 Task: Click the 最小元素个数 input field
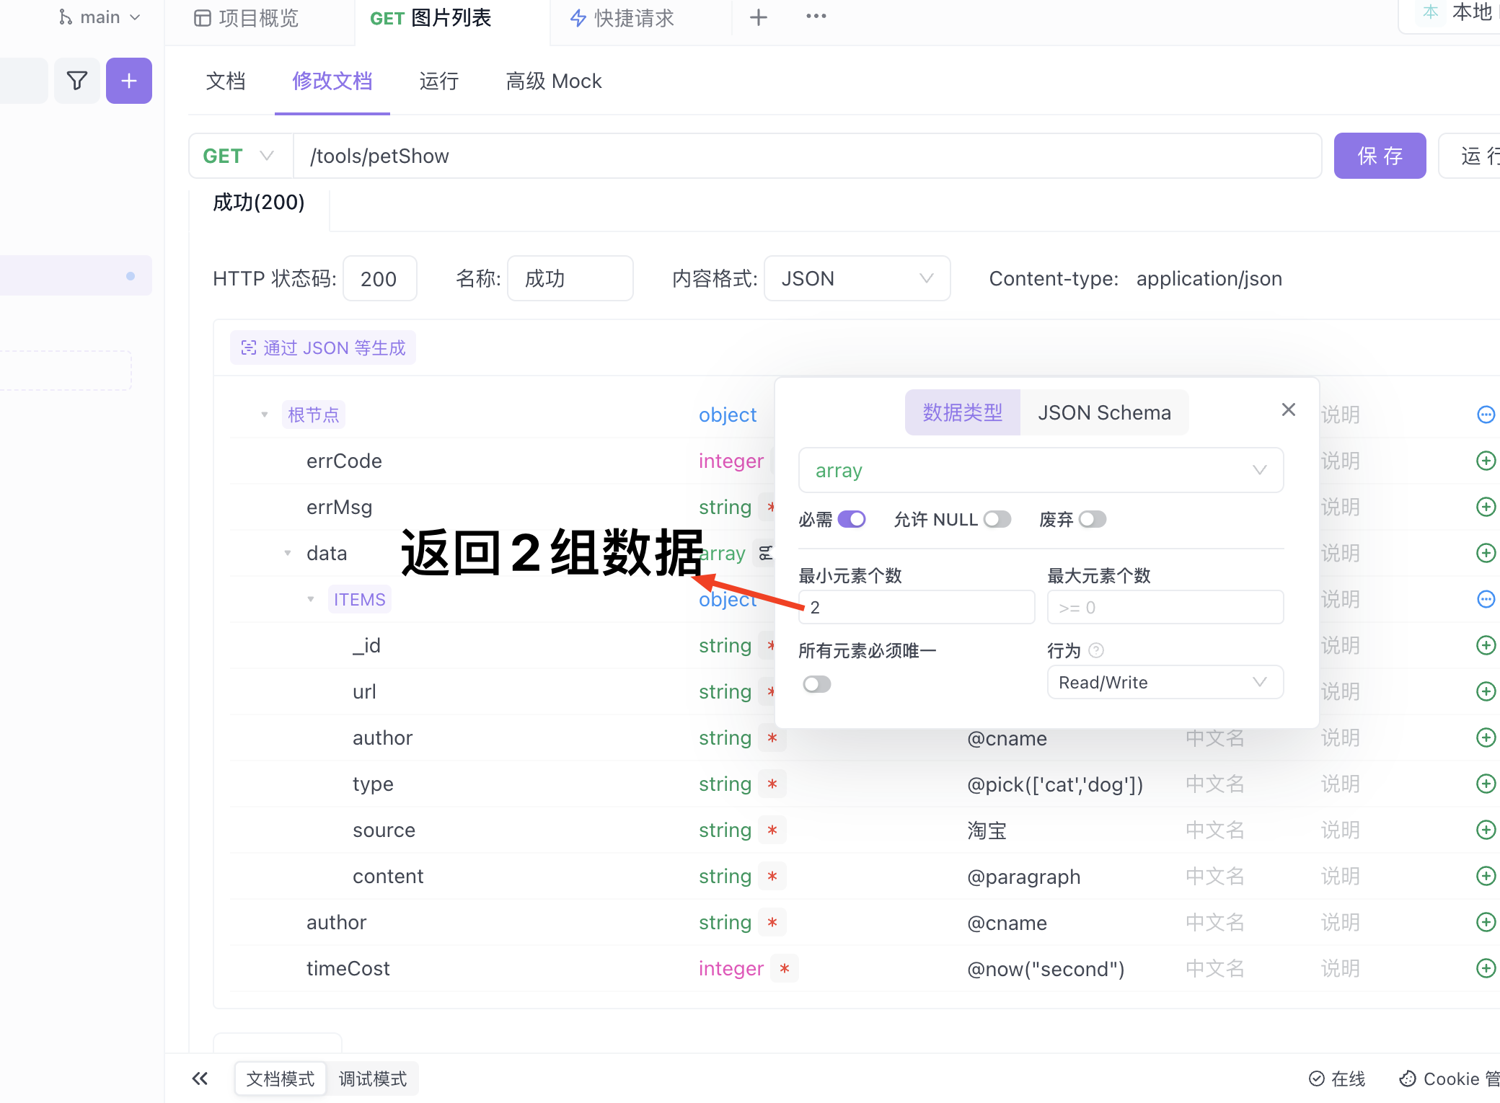pos(917,607)
